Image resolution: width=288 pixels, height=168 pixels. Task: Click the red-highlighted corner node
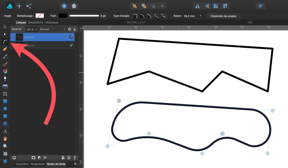pos(119,100)
